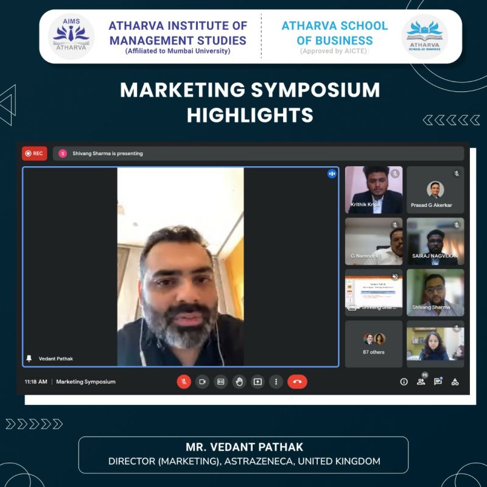Click the blue audio indicator on the main video
487x487 pixels.
[x=332, y=174]
